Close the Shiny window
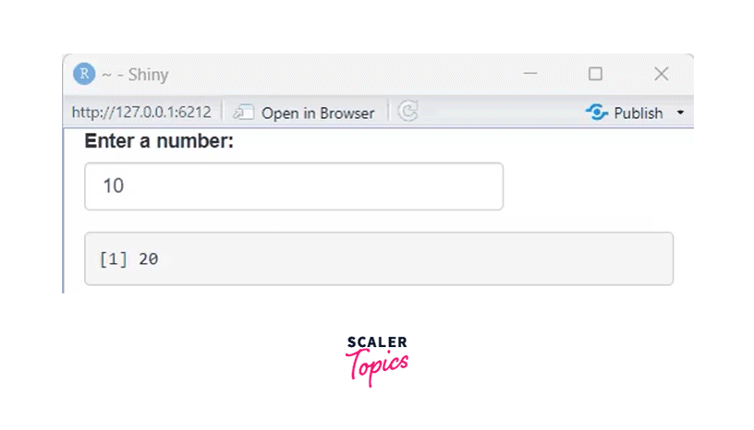The image size is (754, 430). [662, 74]
